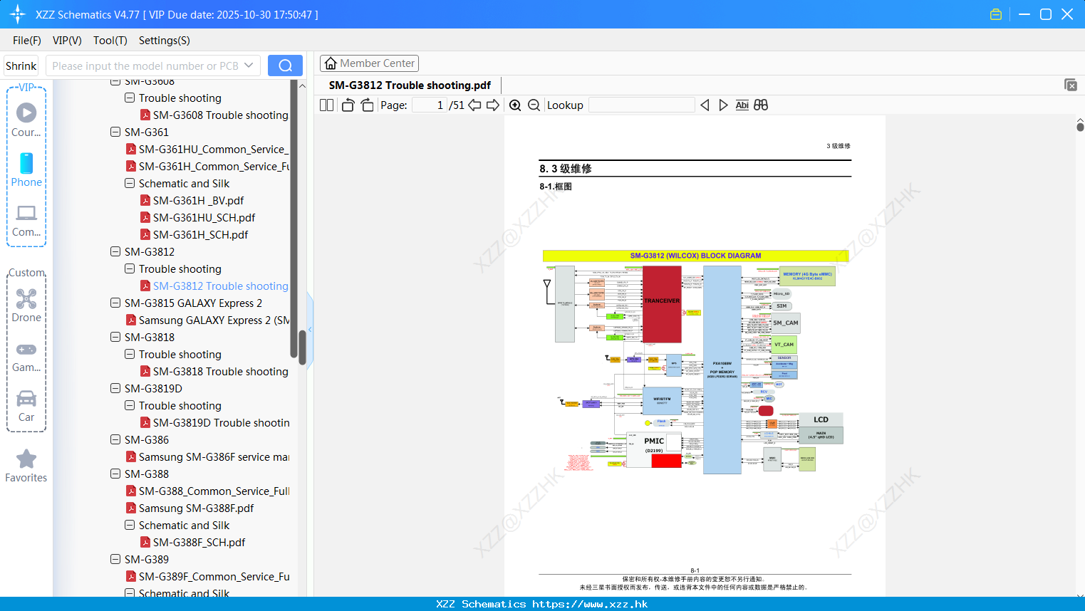Viewport: 1085px width, 611px height.
Task: Click the Member Center button
Action: point(369,63)
